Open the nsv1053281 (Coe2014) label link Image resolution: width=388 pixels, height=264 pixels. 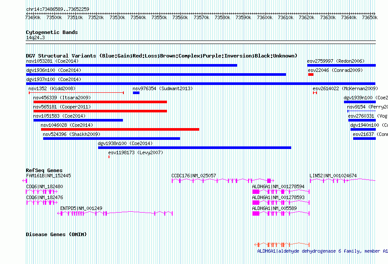pyautogui.click(x=52, y=61)
